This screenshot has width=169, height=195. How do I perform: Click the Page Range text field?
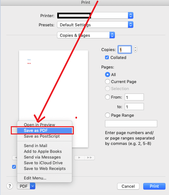pyautogui.click(x=131, y=124)
